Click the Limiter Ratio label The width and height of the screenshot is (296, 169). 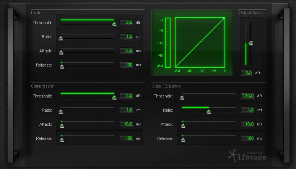tap(47, 37)
